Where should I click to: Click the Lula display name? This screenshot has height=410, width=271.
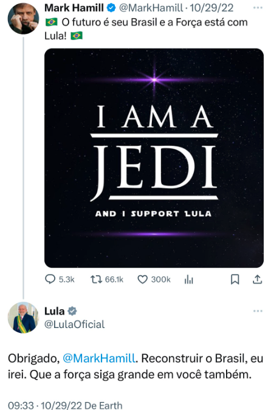click(55, 311)
